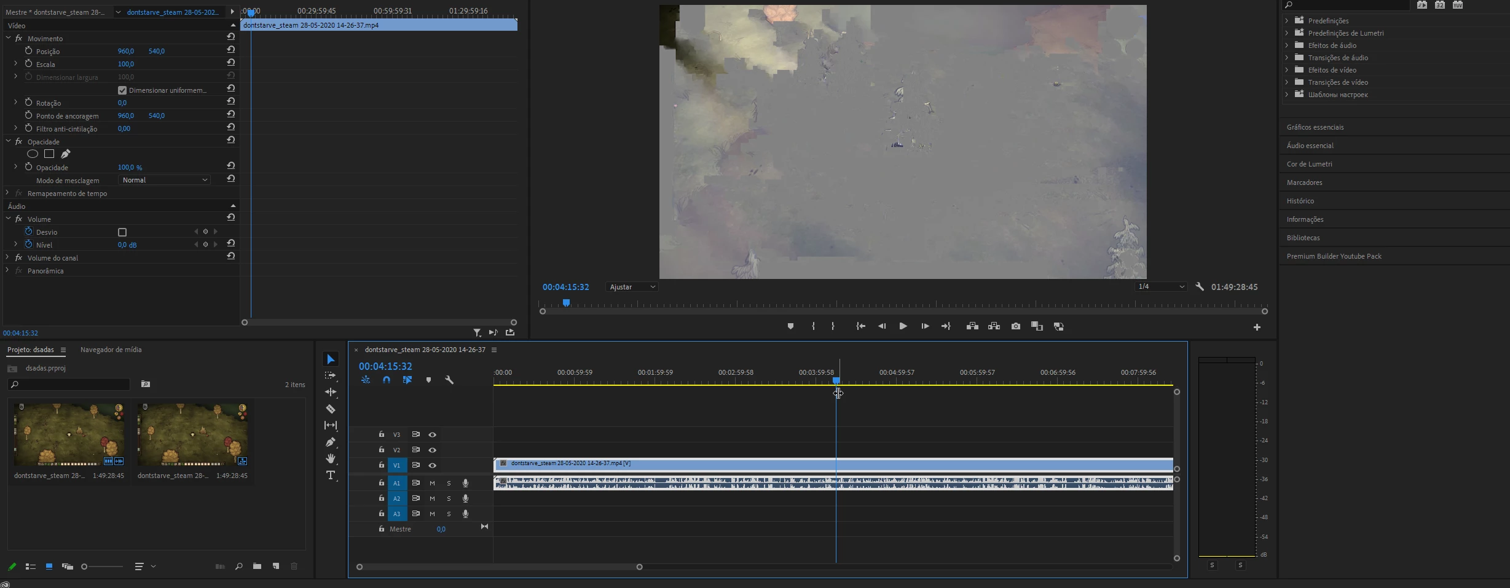Open the Áudio essencial panel
Viewport: 1510px width, 588px height.
click(1310, 146)
